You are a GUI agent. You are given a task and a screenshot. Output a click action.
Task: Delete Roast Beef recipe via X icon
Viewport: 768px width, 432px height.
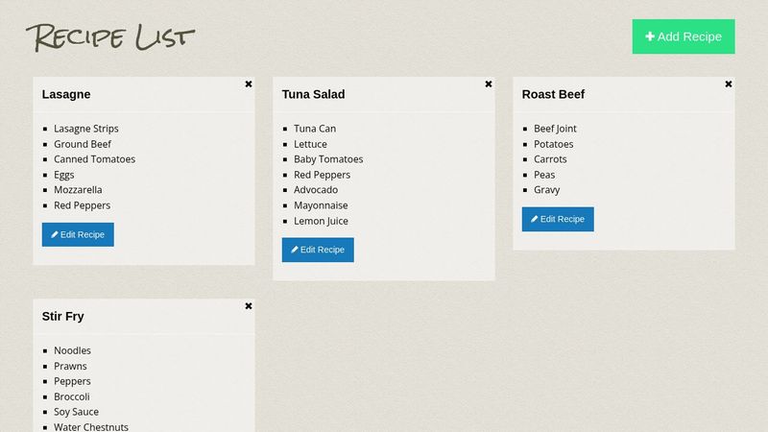pos(729,84)
